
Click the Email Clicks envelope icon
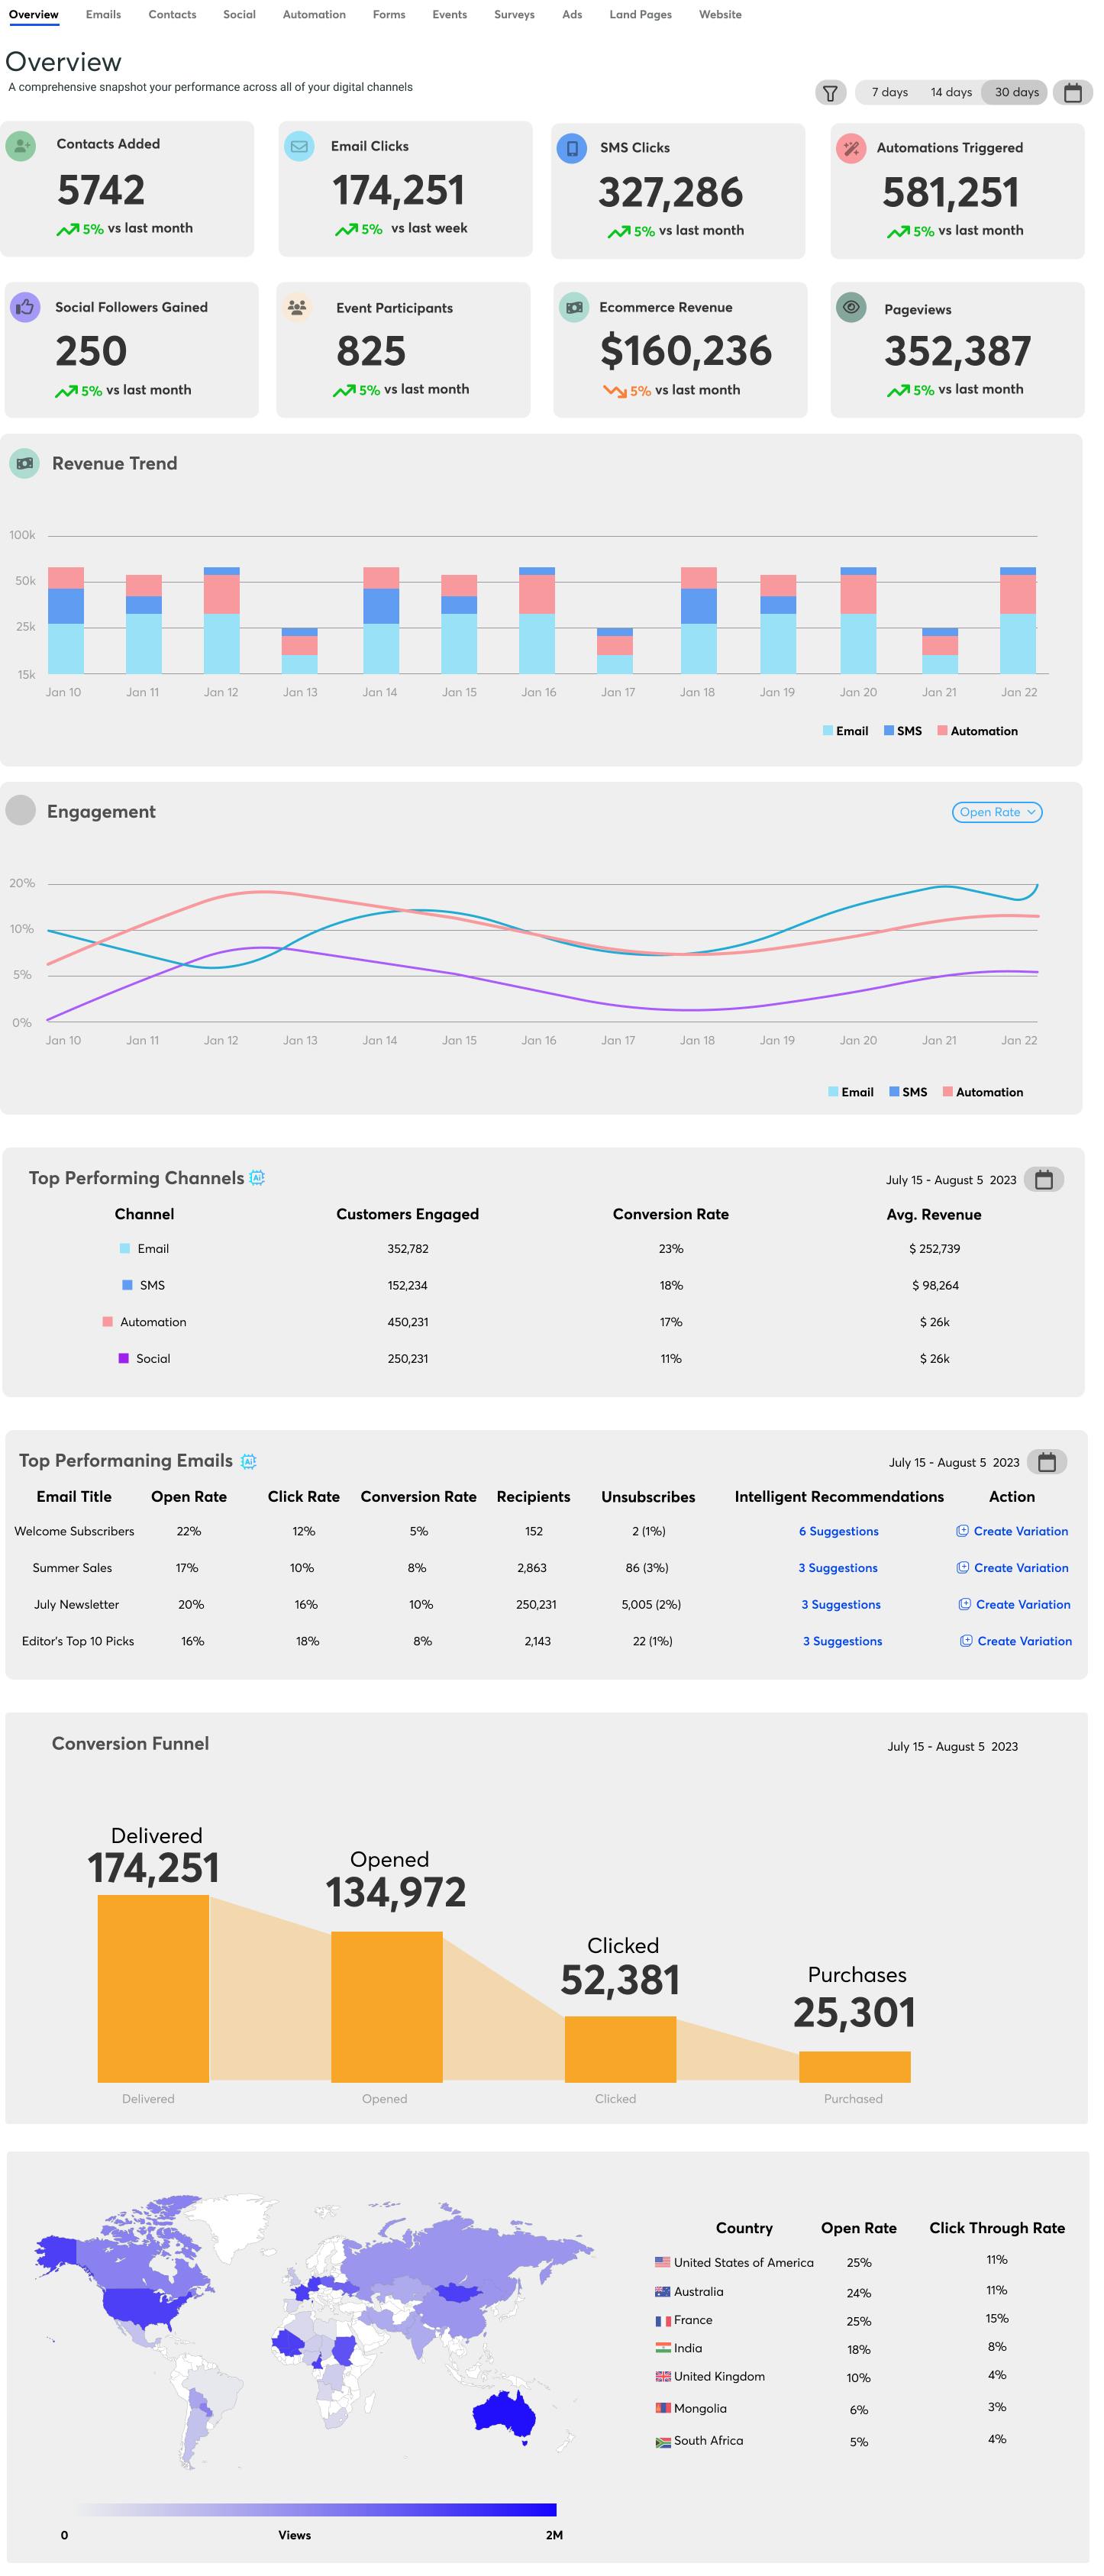click(x=299, y=146)
